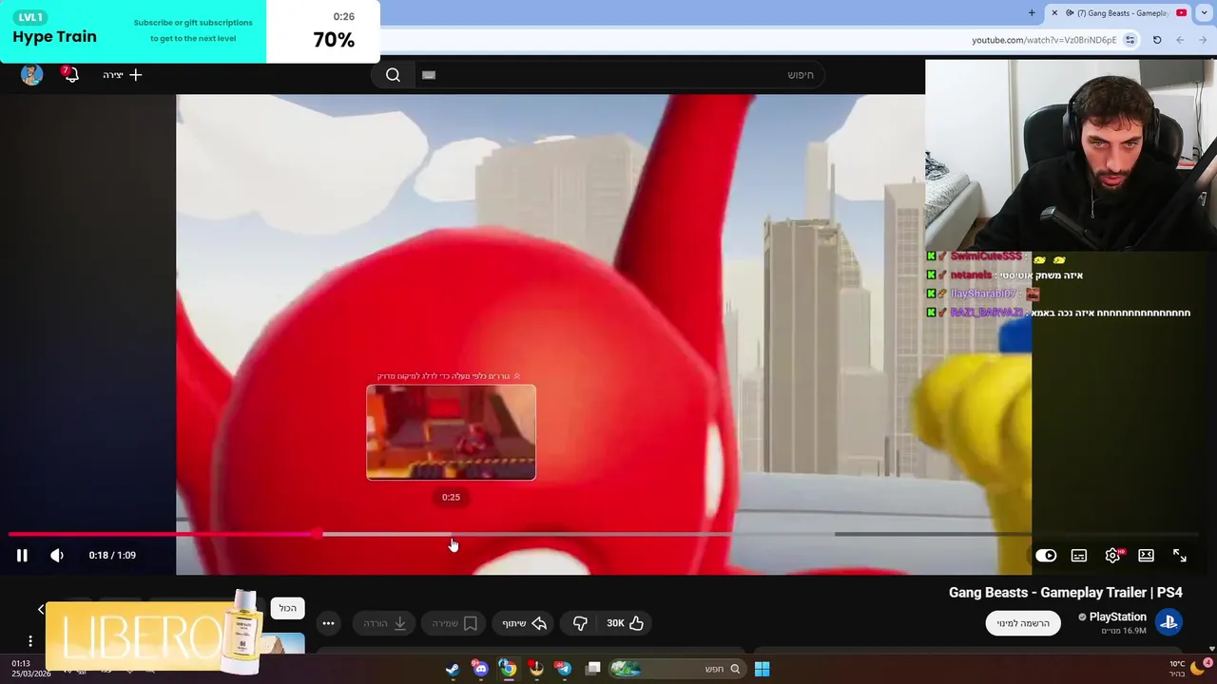Click the youtube.com address bar URL
Viewport: 1217px width, 684px height.
pos(1044,40)
